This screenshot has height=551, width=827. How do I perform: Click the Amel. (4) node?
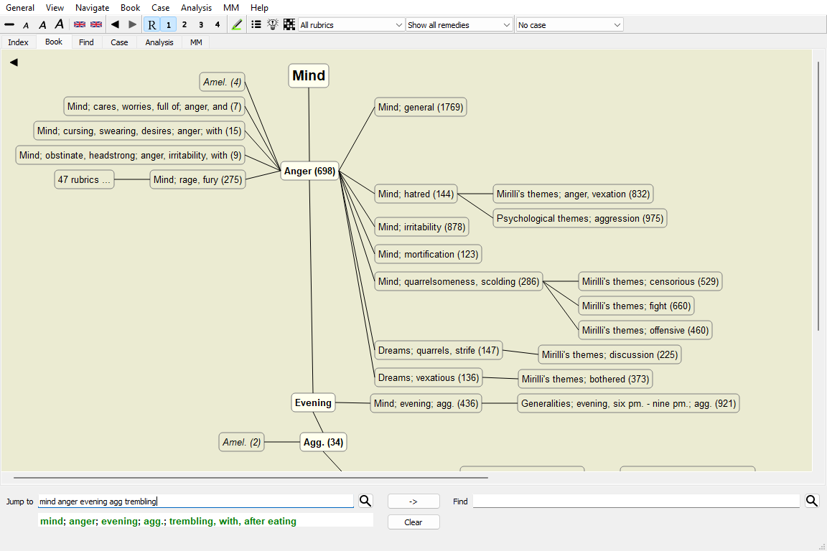[222, 82]
